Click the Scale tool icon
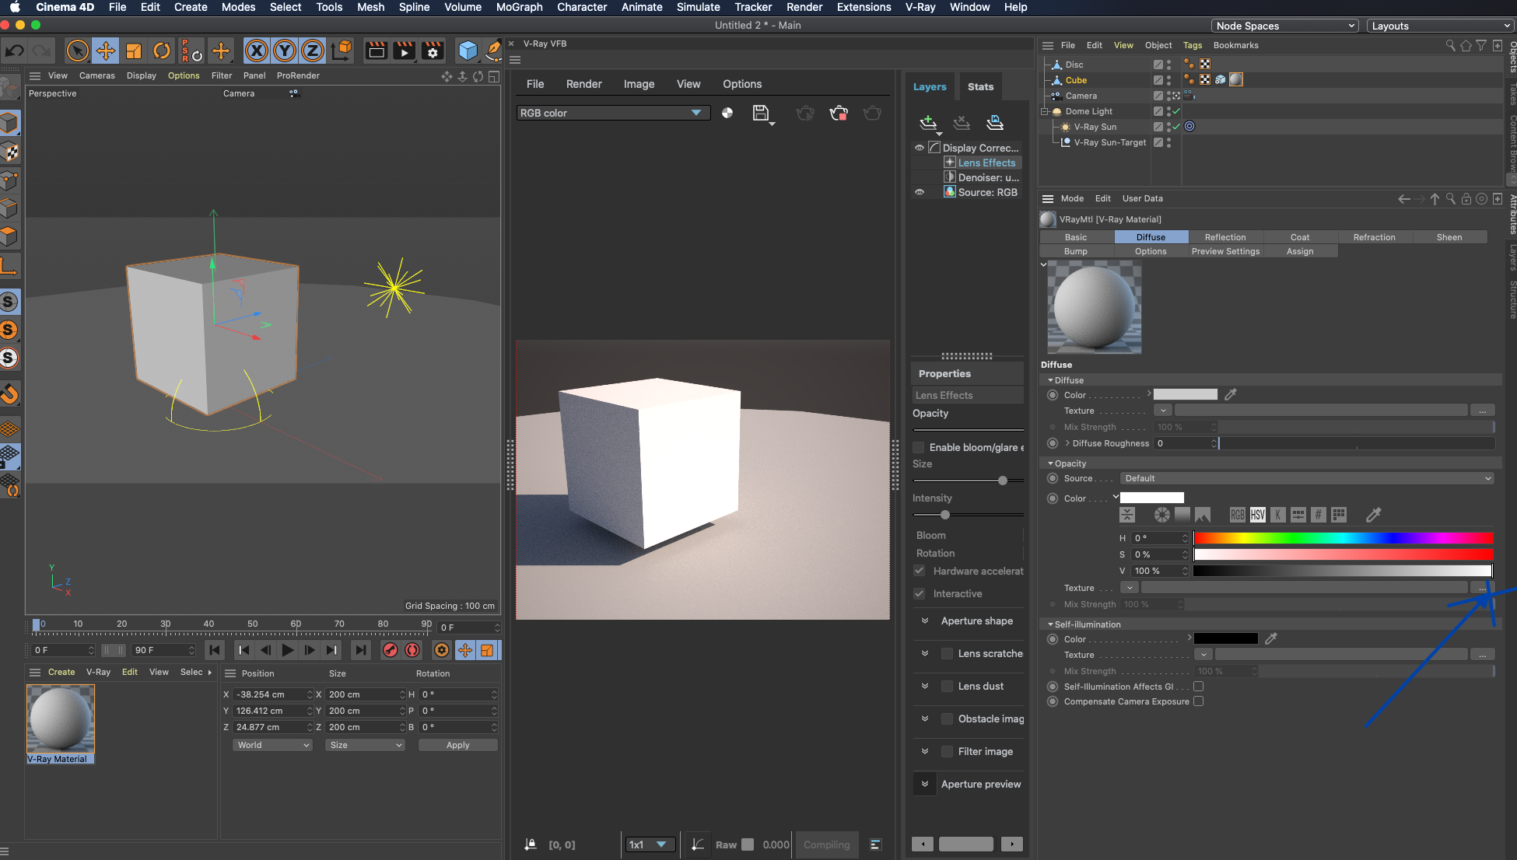Screen dimensions: 1517x860 click(x=134, y=51)
